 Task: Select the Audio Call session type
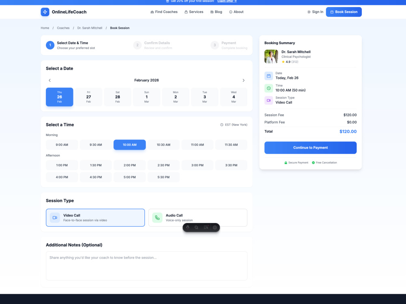(198, 218)
